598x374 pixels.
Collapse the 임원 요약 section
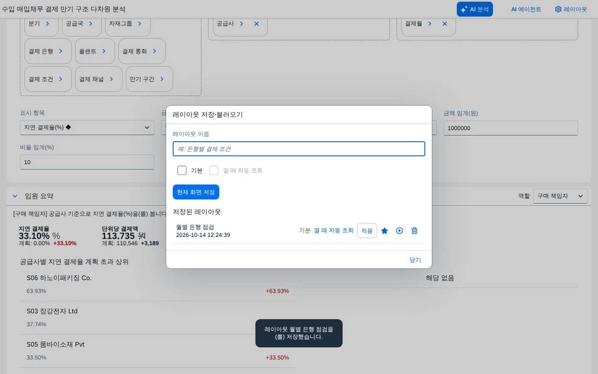point(14,196)
